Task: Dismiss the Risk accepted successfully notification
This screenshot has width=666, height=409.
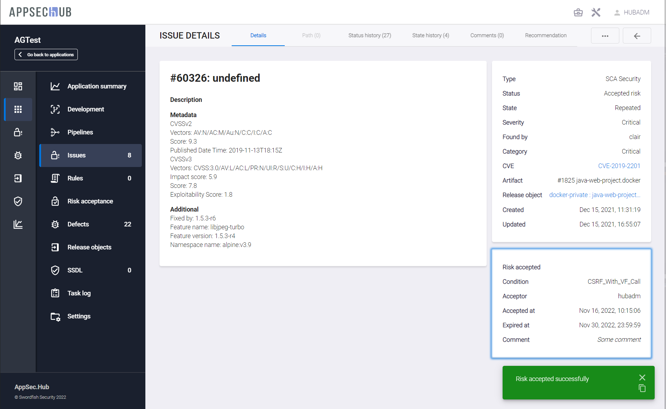Action: [x=642, y=378]
